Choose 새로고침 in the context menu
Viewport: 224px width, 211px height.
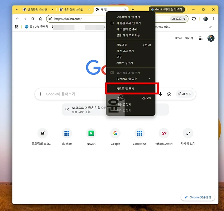click(131, 45)
